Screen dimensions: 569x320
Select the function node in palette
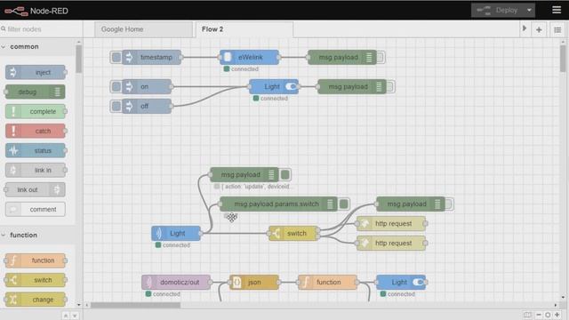coord(36,260)
